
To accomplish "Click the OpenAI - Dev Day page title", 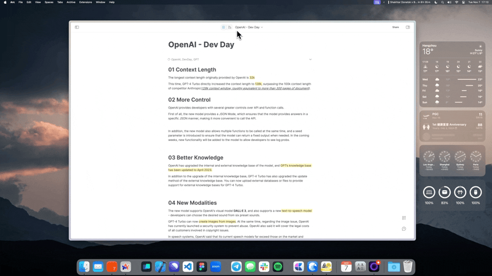I will (x=201, y=44).
